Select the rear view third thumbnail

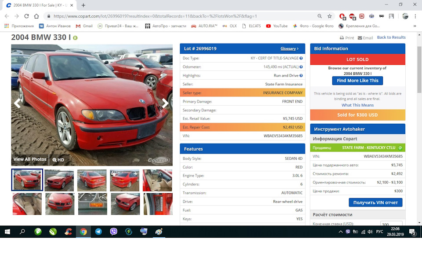pyautogui.click(x=92, y=181)
